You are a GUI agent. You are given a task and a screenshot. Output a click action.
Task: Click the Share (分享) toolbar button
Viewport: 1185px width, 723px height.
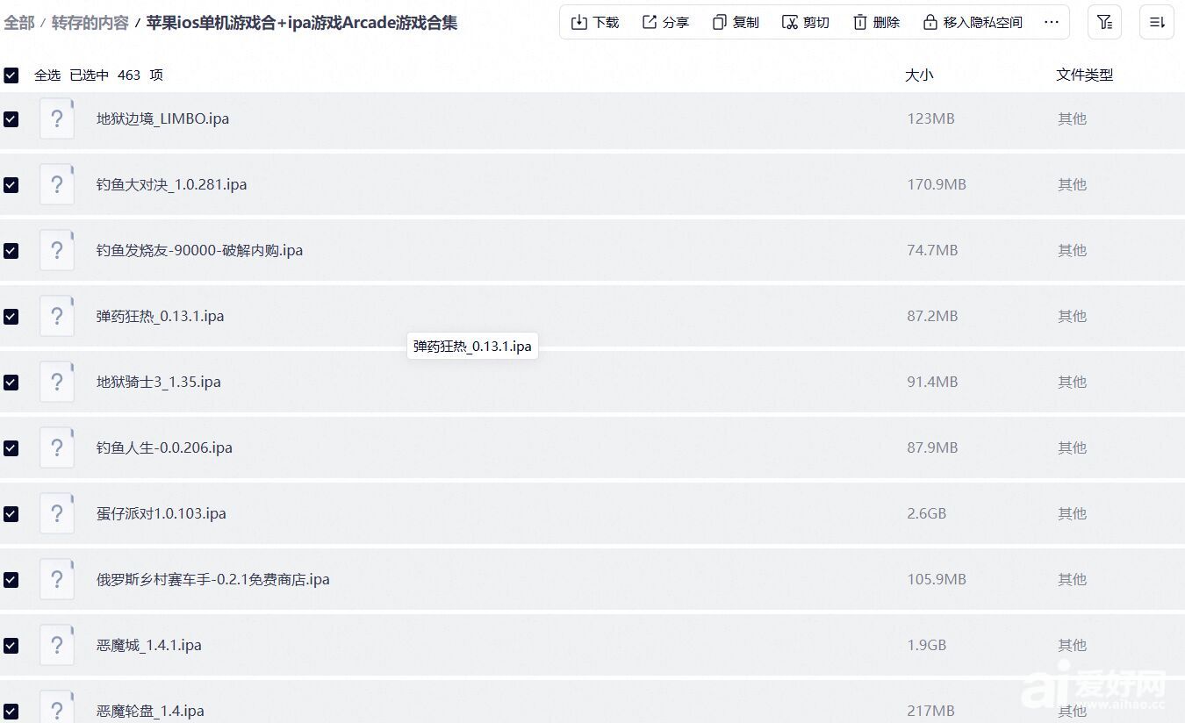[665, 23]
